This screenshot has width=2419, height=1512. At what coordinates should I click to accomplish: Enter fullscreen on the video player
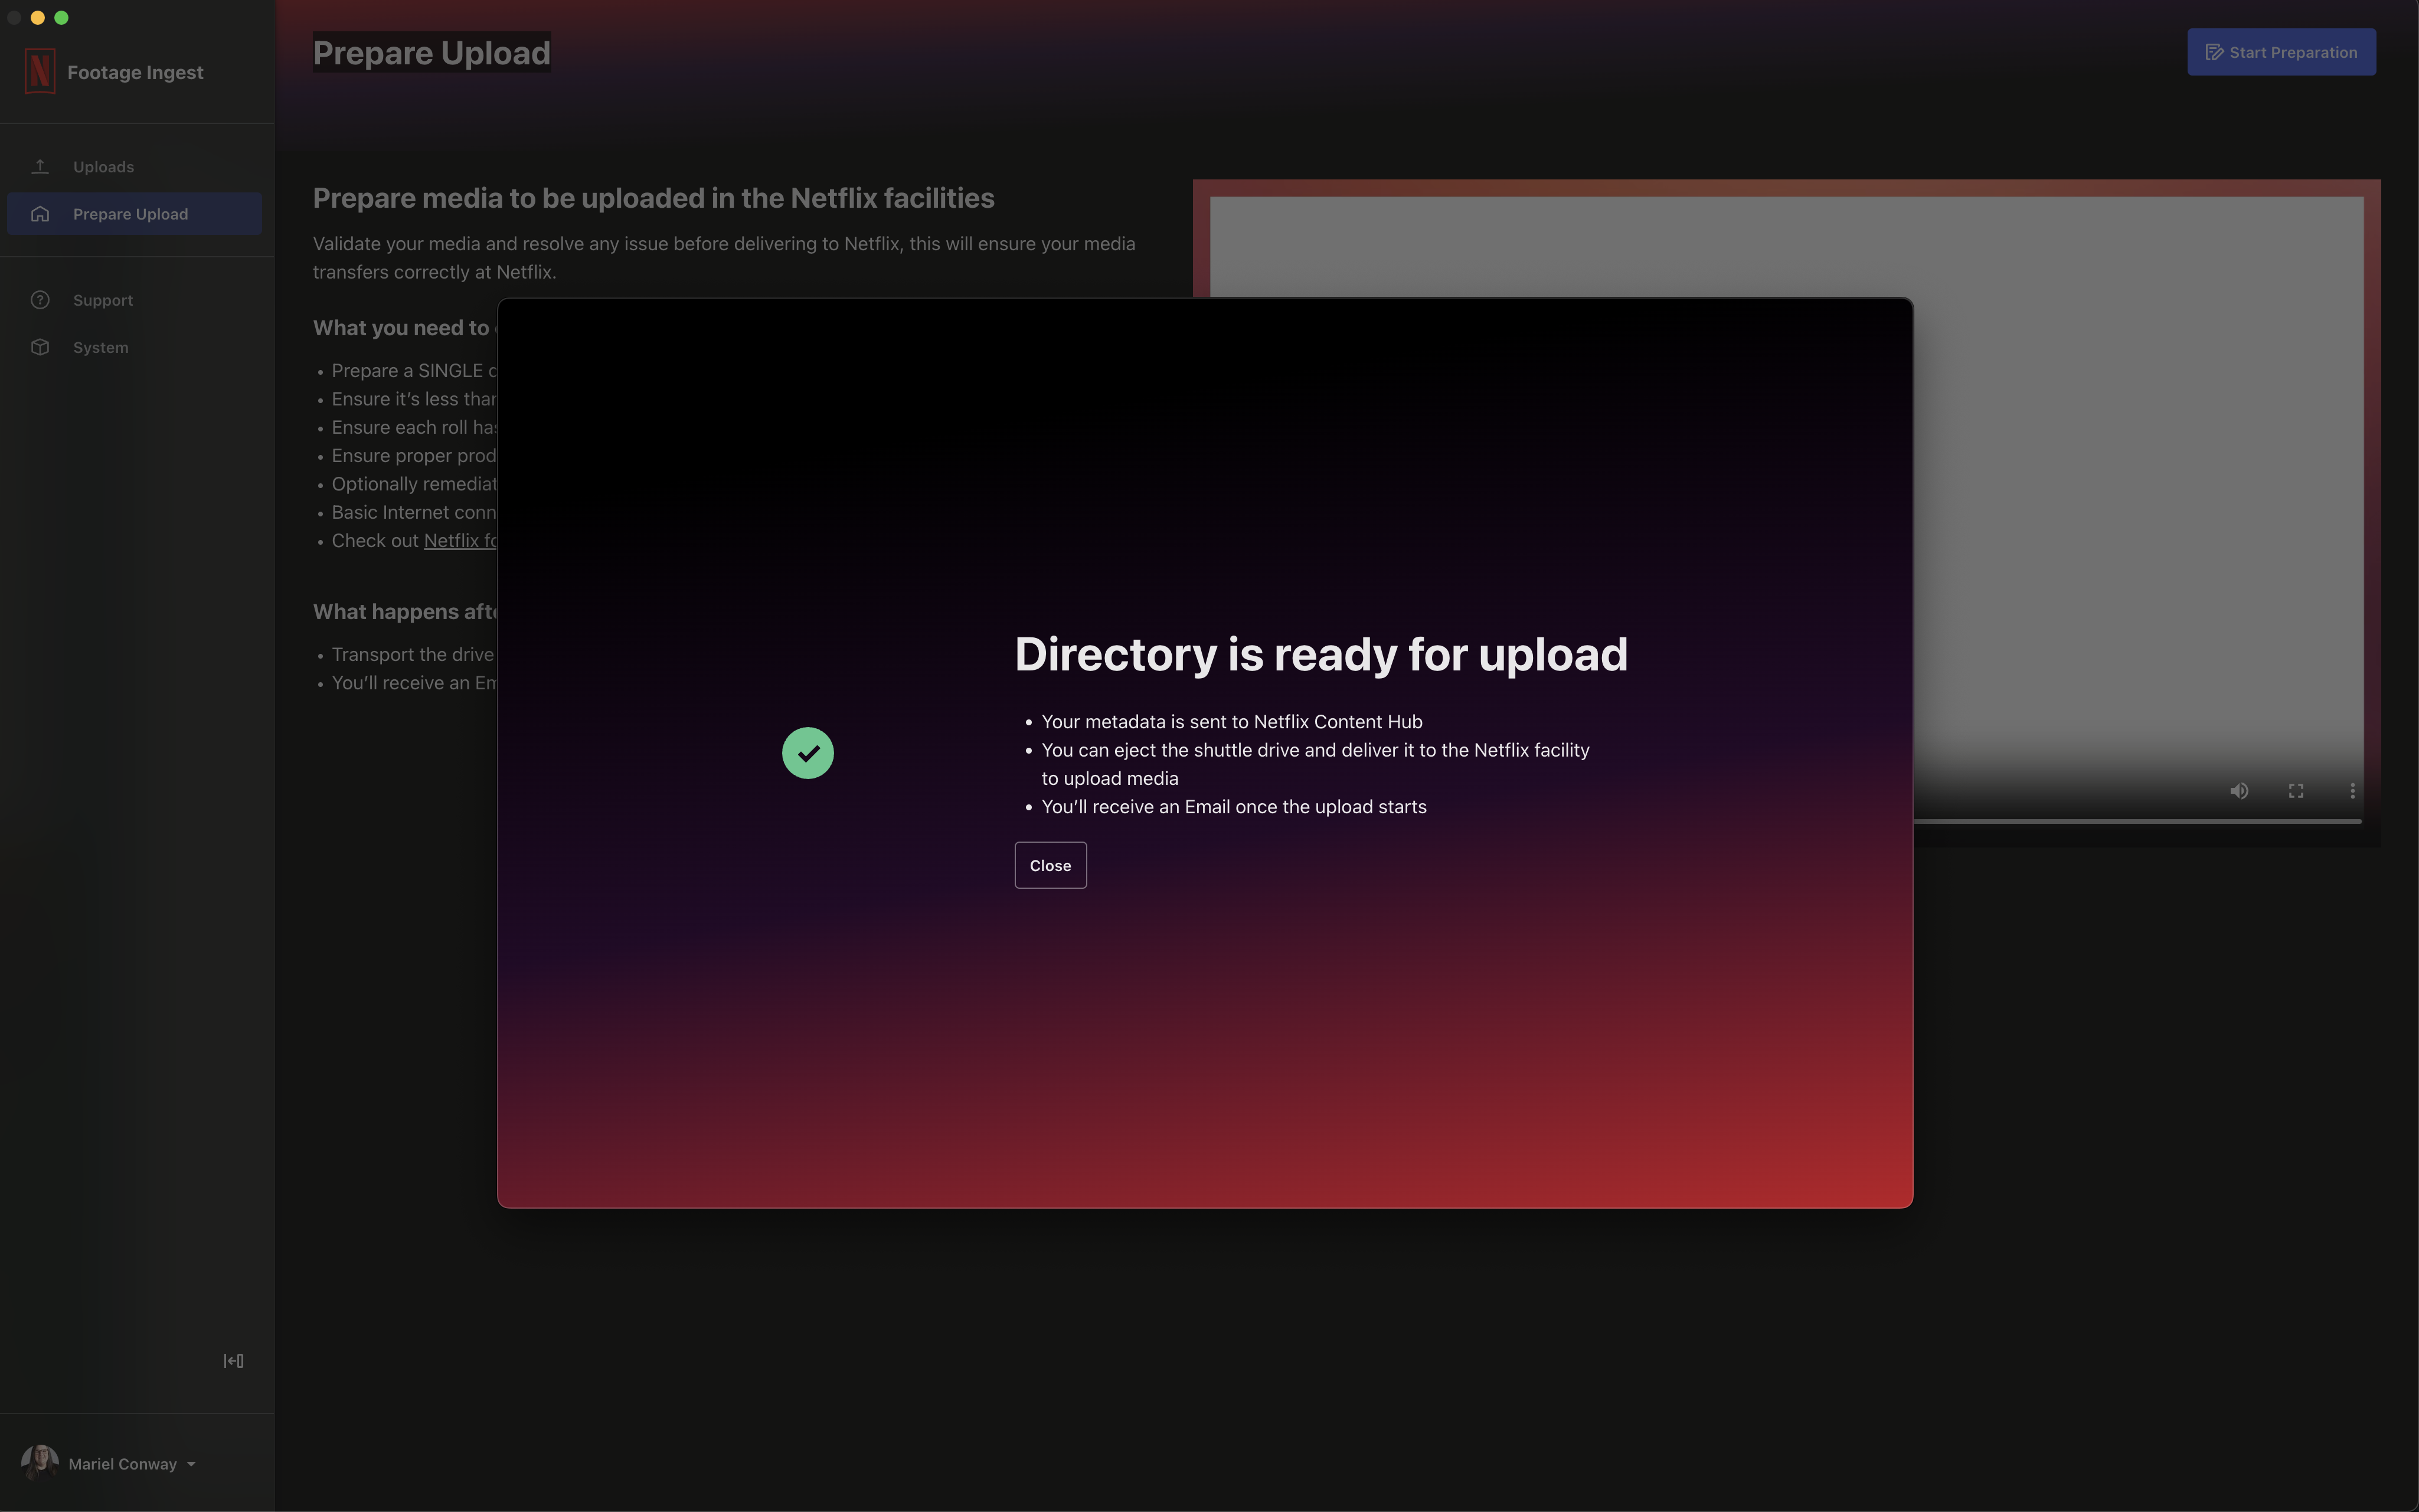(x=2296, y=791)
